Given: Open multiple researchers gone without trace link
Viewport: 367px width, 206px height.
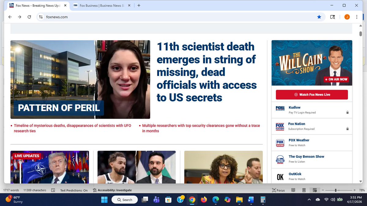Looking at the screenshot, I should click(x=201, y=128).
